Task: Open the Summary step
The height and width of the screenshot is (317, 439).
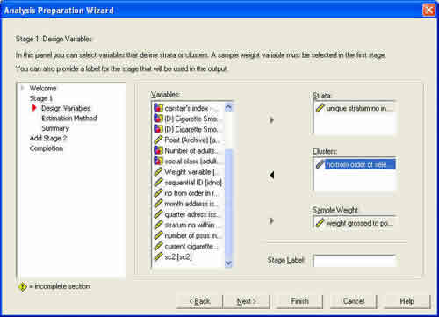Action: 55,128
